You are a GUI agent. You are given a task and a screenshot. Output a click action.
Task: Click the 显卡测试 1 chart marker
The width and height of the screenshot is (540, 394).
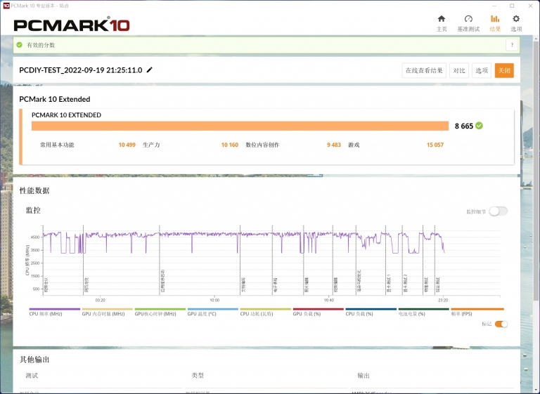point(388,284)
